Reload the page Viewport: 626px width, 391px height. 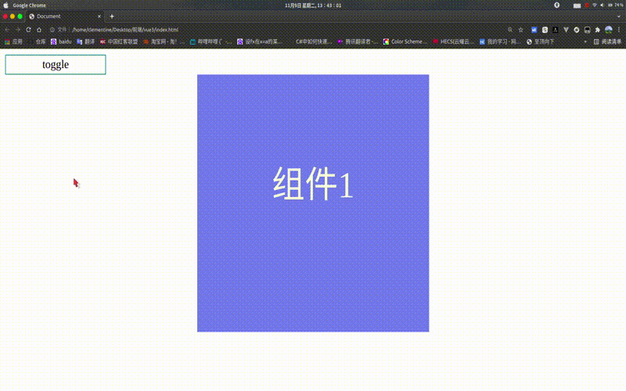click(x=28, y=30)
